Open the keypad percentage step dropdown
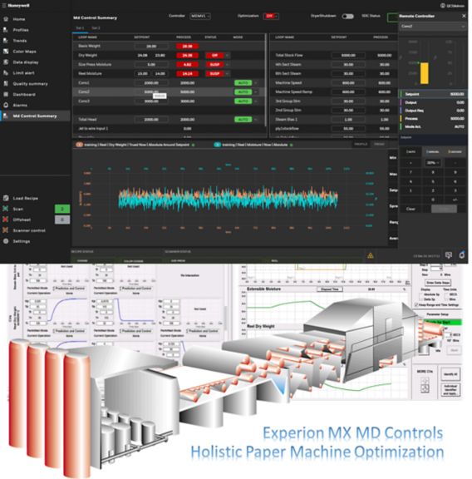 click(x=433, y=163)
